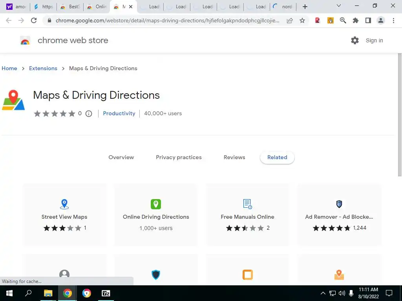Close the current Maps browser tab
Image resolution: width=402 pixels, height=301 pixels.
coord(131,7)
